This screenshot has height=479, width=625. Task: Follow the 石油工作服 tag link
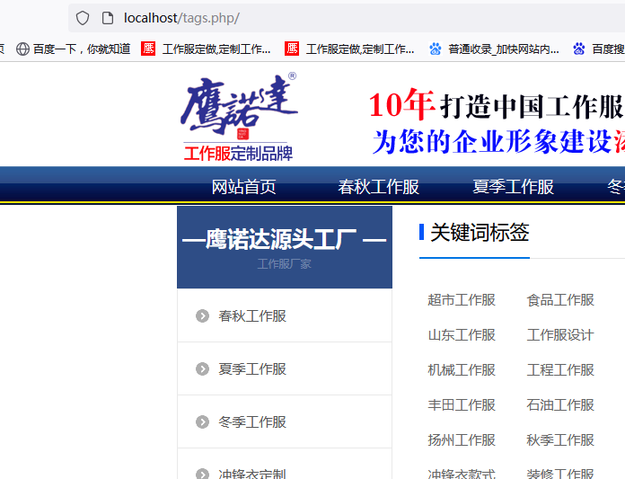560,405
